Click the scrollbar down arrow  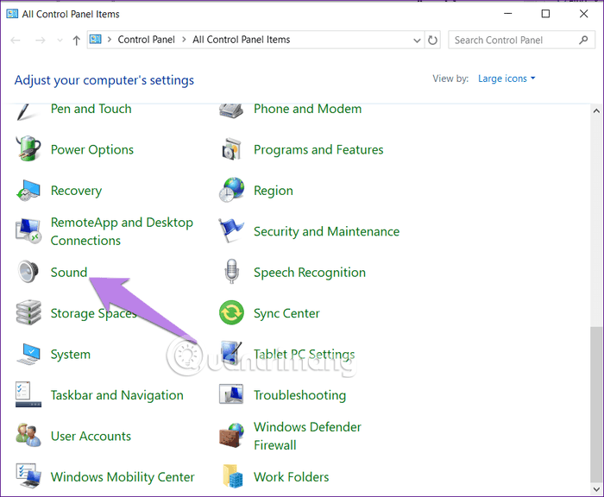pyautogui.click(x=596, y=489)
